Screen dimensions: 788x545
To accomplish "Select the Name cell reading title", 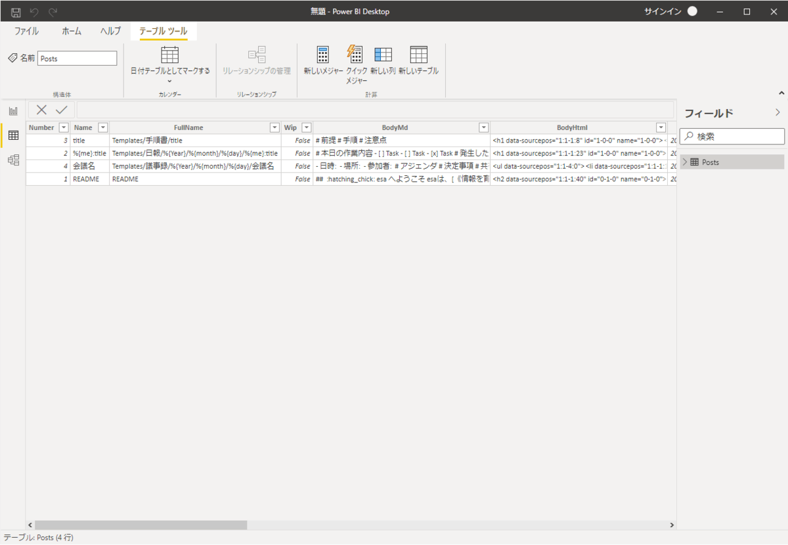I will point(90,141).
